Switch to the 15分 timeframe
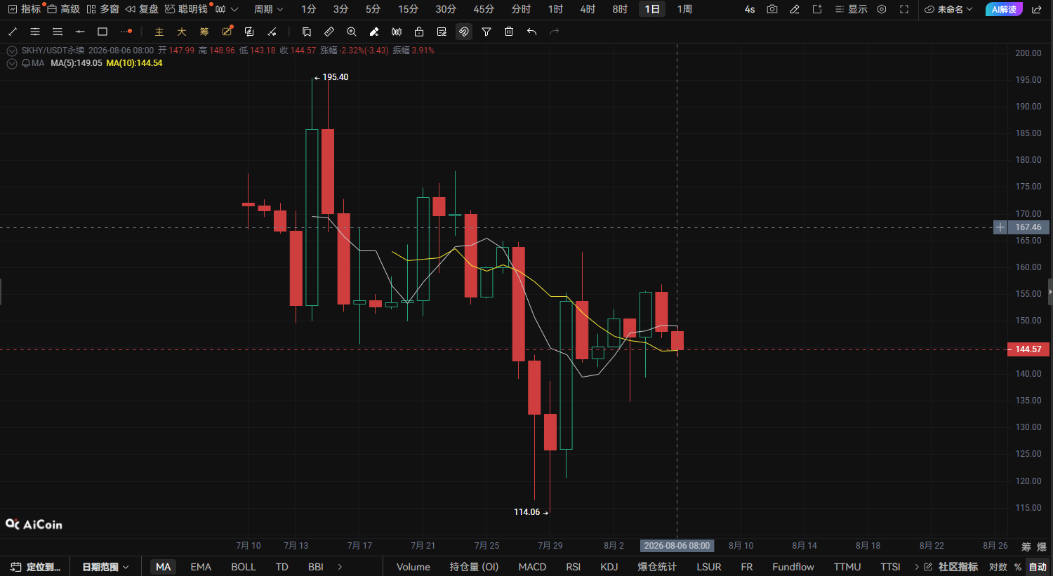 pyautogui.click(x=408, y=9)
